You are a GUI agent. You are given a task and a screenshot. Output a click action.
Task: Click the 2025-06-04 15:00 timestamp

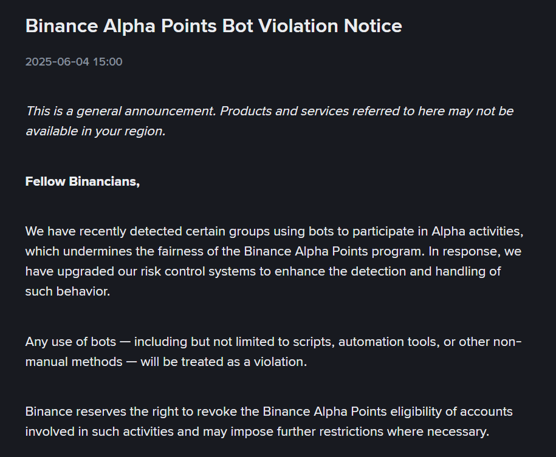[x=74, y=62]
